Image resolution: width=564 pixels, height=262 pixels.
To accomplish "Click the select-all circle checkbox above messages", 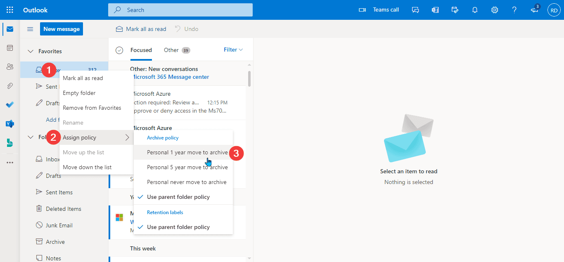I will (x=119, y=50).
